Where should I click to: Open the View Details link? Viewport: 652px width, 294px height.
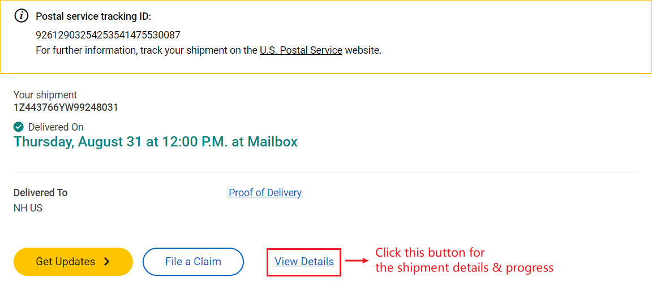[304, 262]
